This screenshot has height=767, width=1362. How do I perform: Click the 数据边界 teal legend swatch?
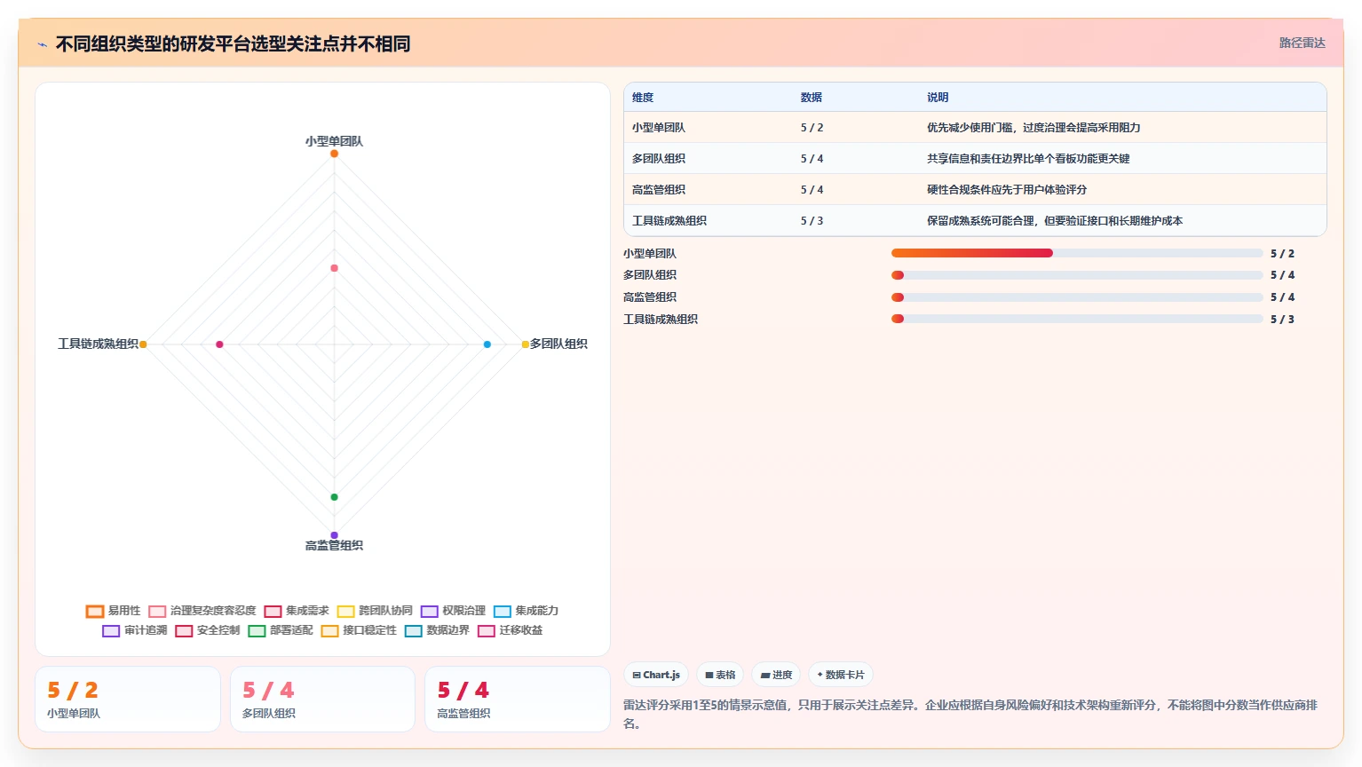coord(413,631)
